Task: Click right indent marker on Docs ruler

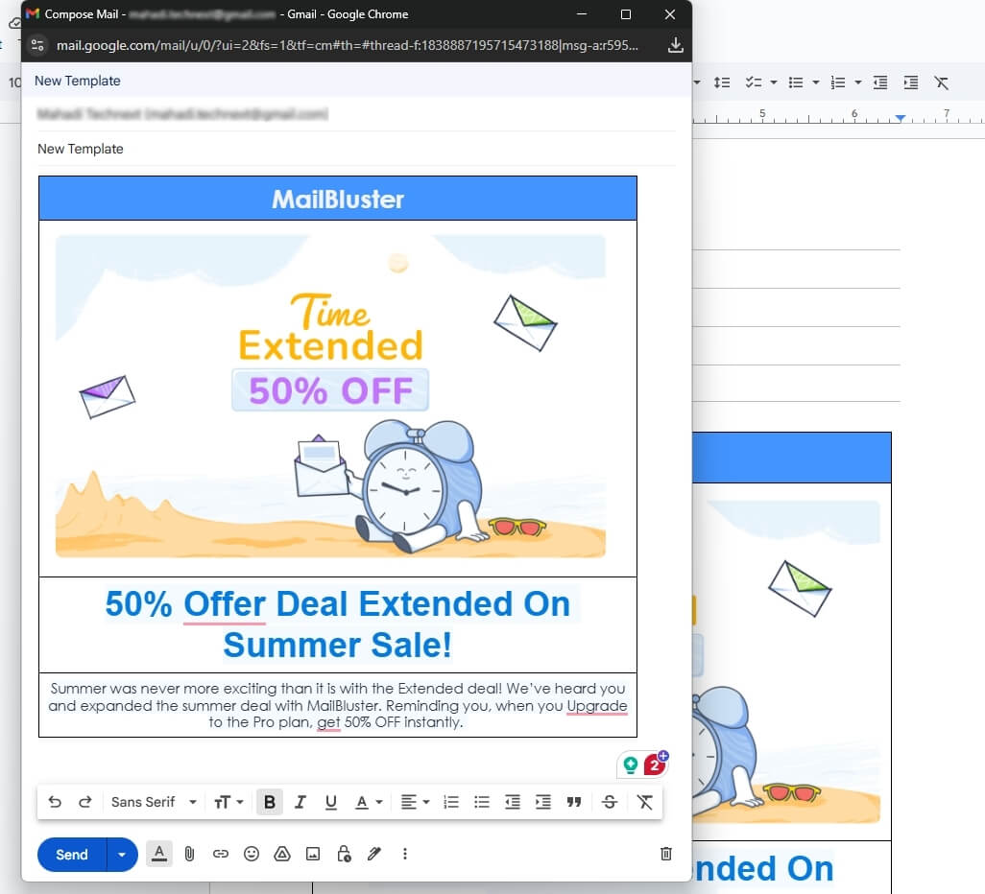Action: pos(901,118)
